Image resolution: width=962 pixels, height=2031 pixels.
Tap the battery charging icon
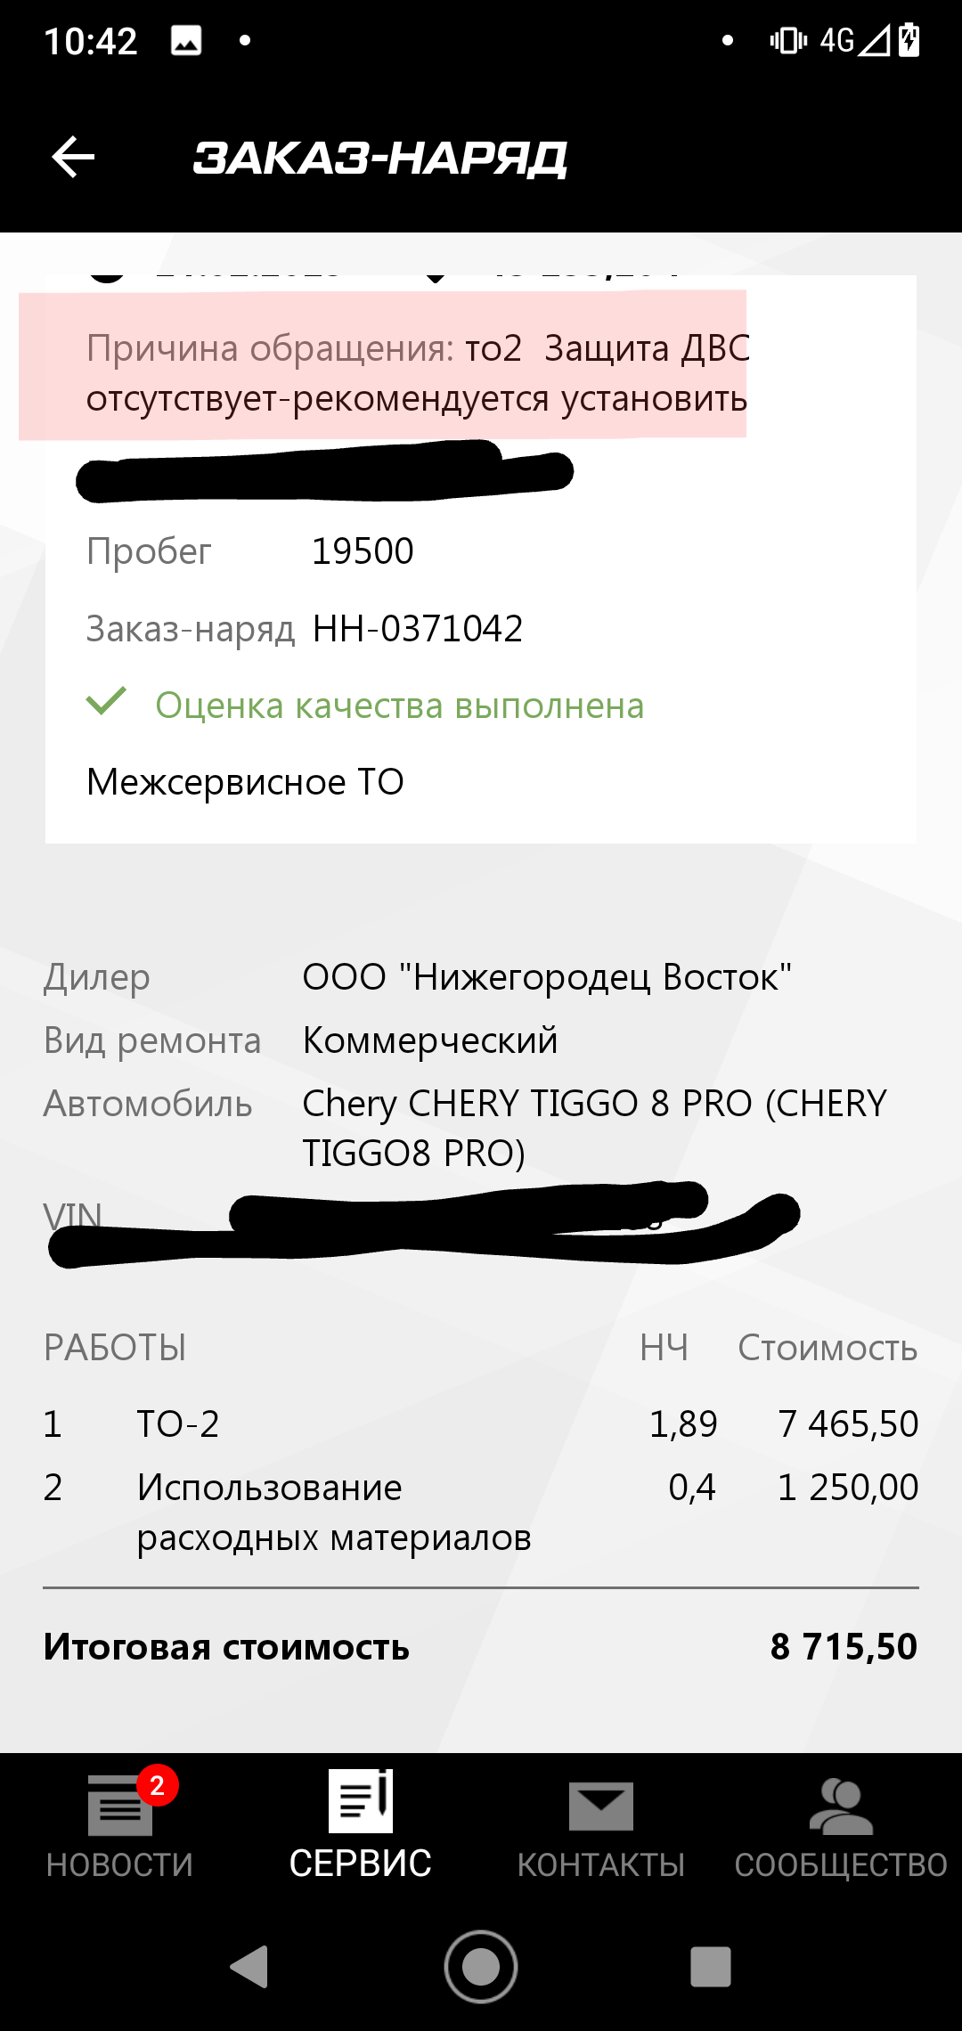909,40
